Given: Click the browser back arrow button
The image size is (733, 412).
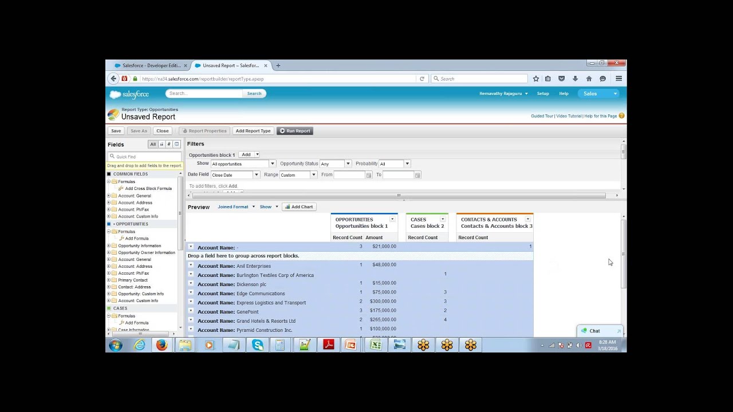Looking at the screenshot, I should (x=113, y=79).
